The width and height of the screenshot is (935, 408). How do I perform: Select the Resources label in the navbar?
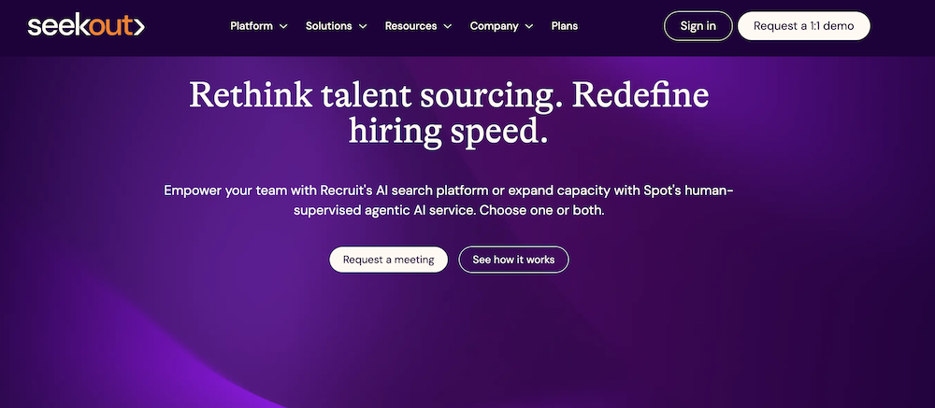[410, 26]
